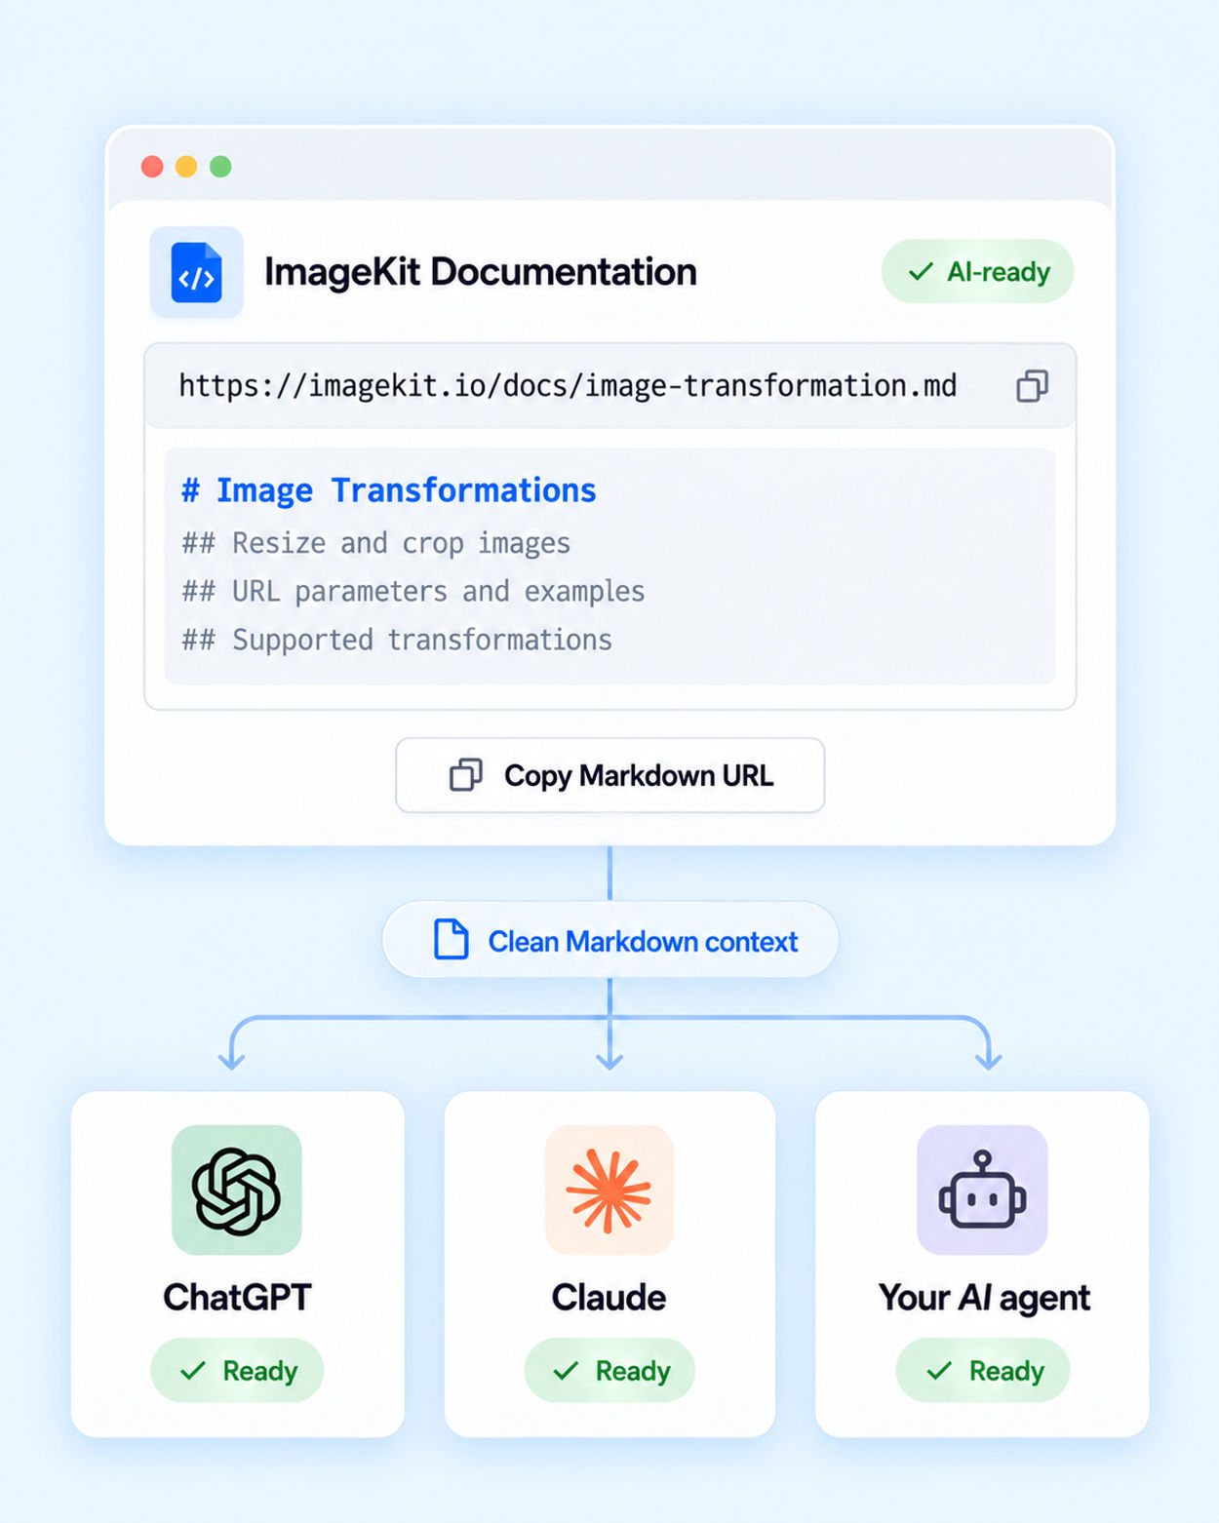Image resolution: width=1219 pixels, height=1523 pixels.
Task: Click the imagekit.io docs URL field
Action: [x=610, y=386]
